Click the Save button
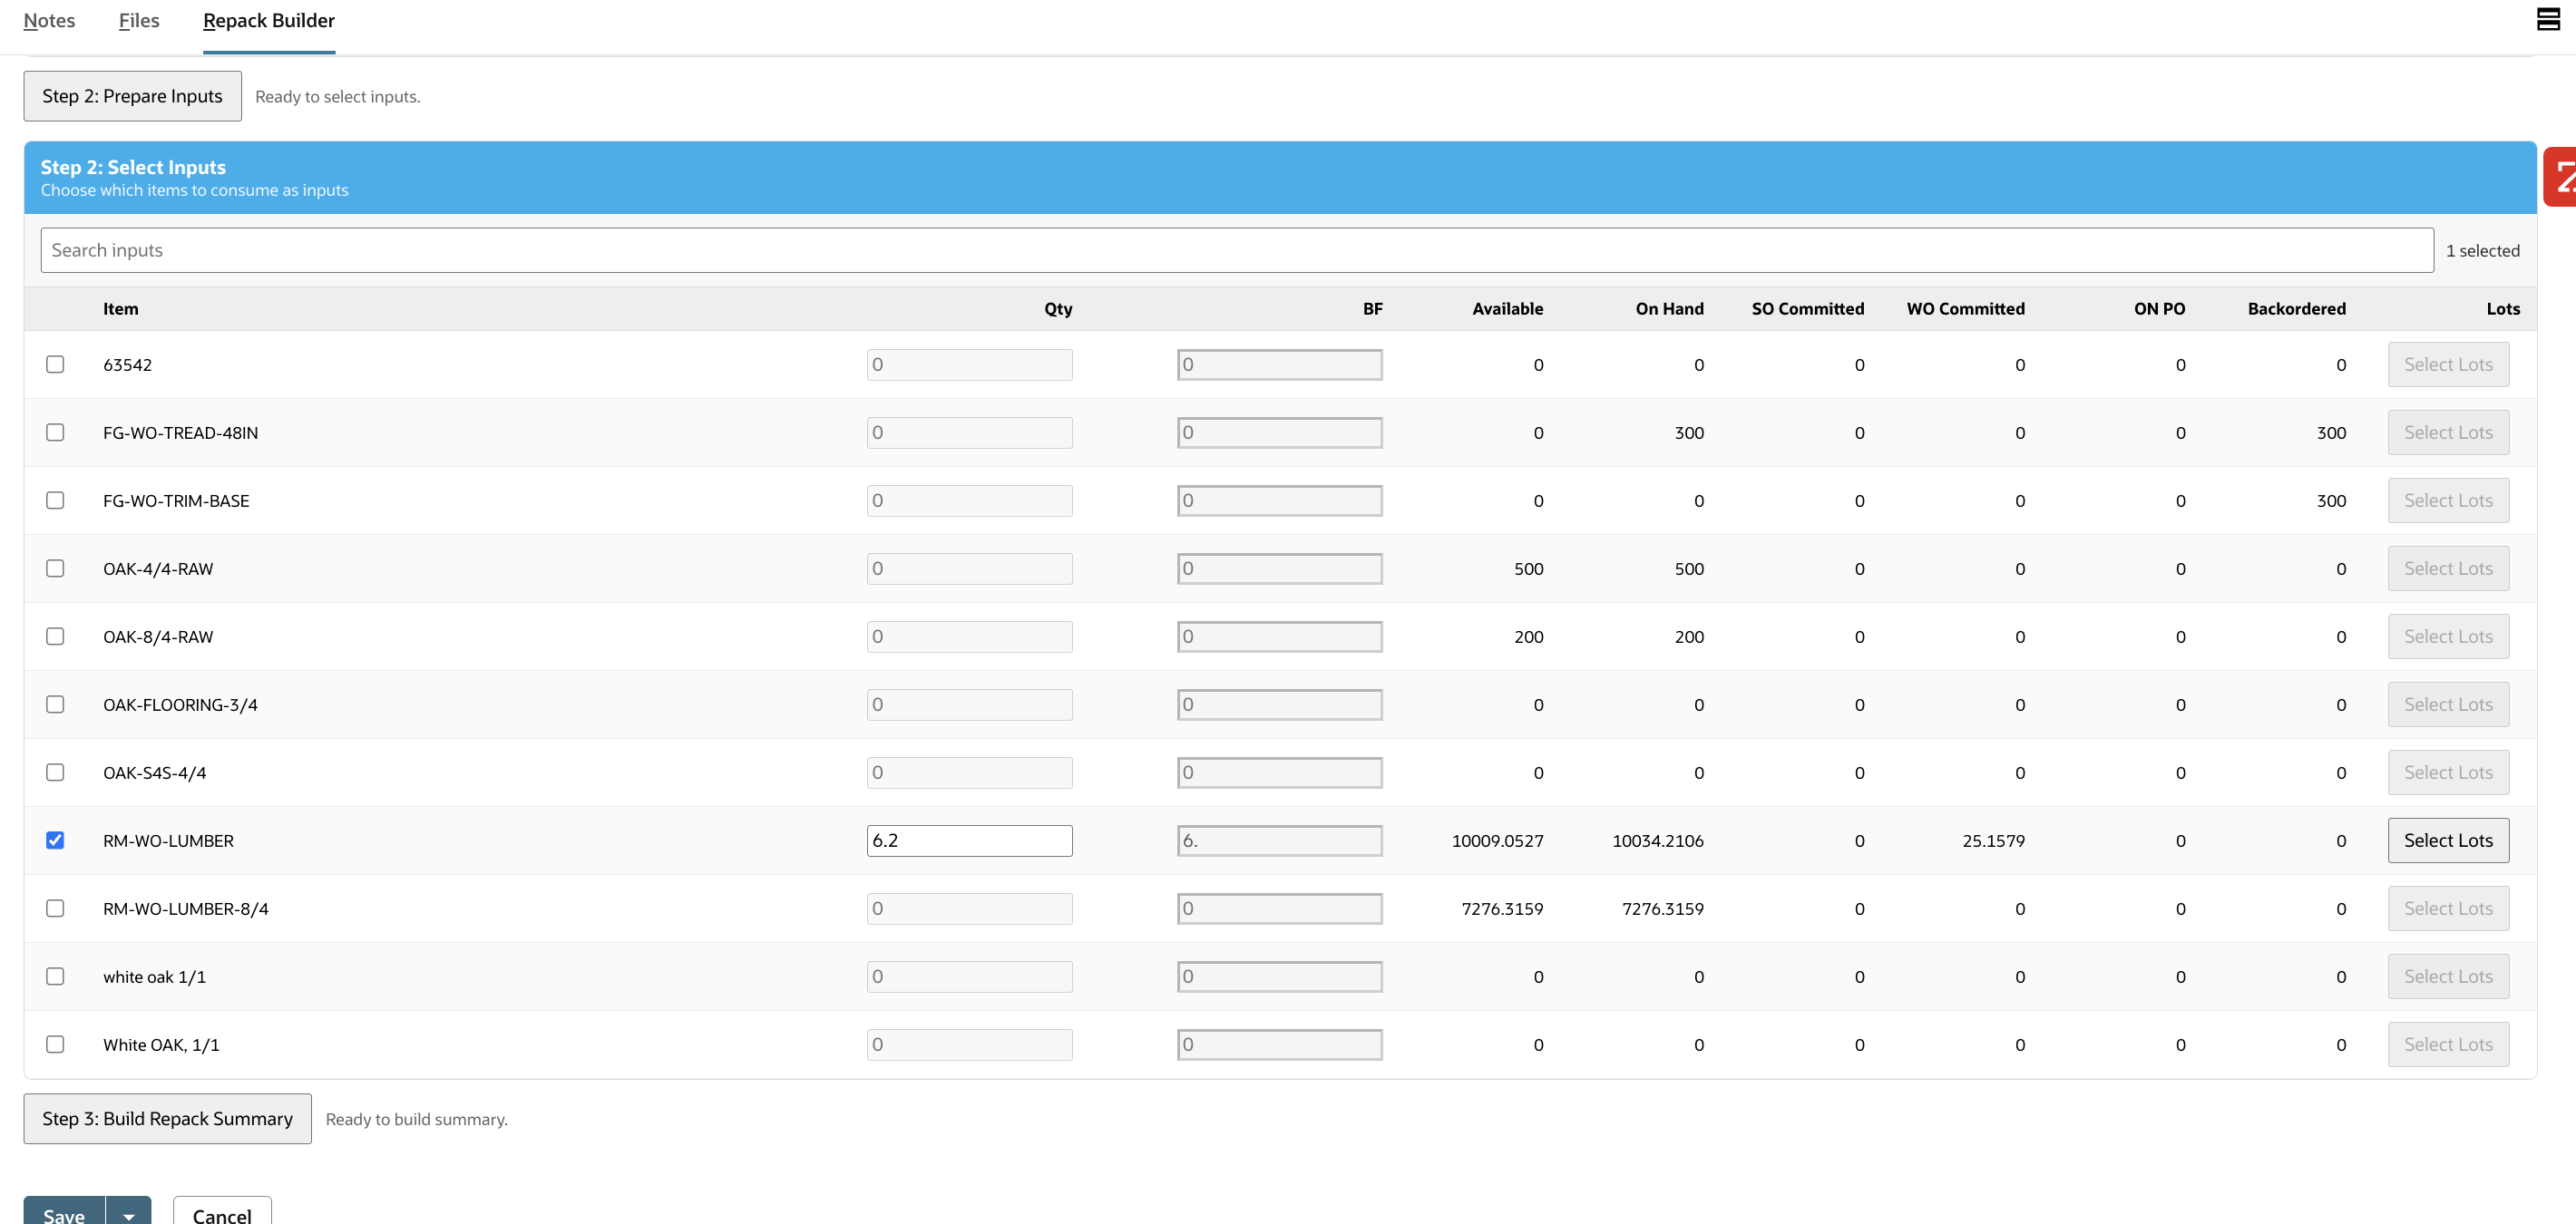2576x1224 pixels. click(63, 1214)
